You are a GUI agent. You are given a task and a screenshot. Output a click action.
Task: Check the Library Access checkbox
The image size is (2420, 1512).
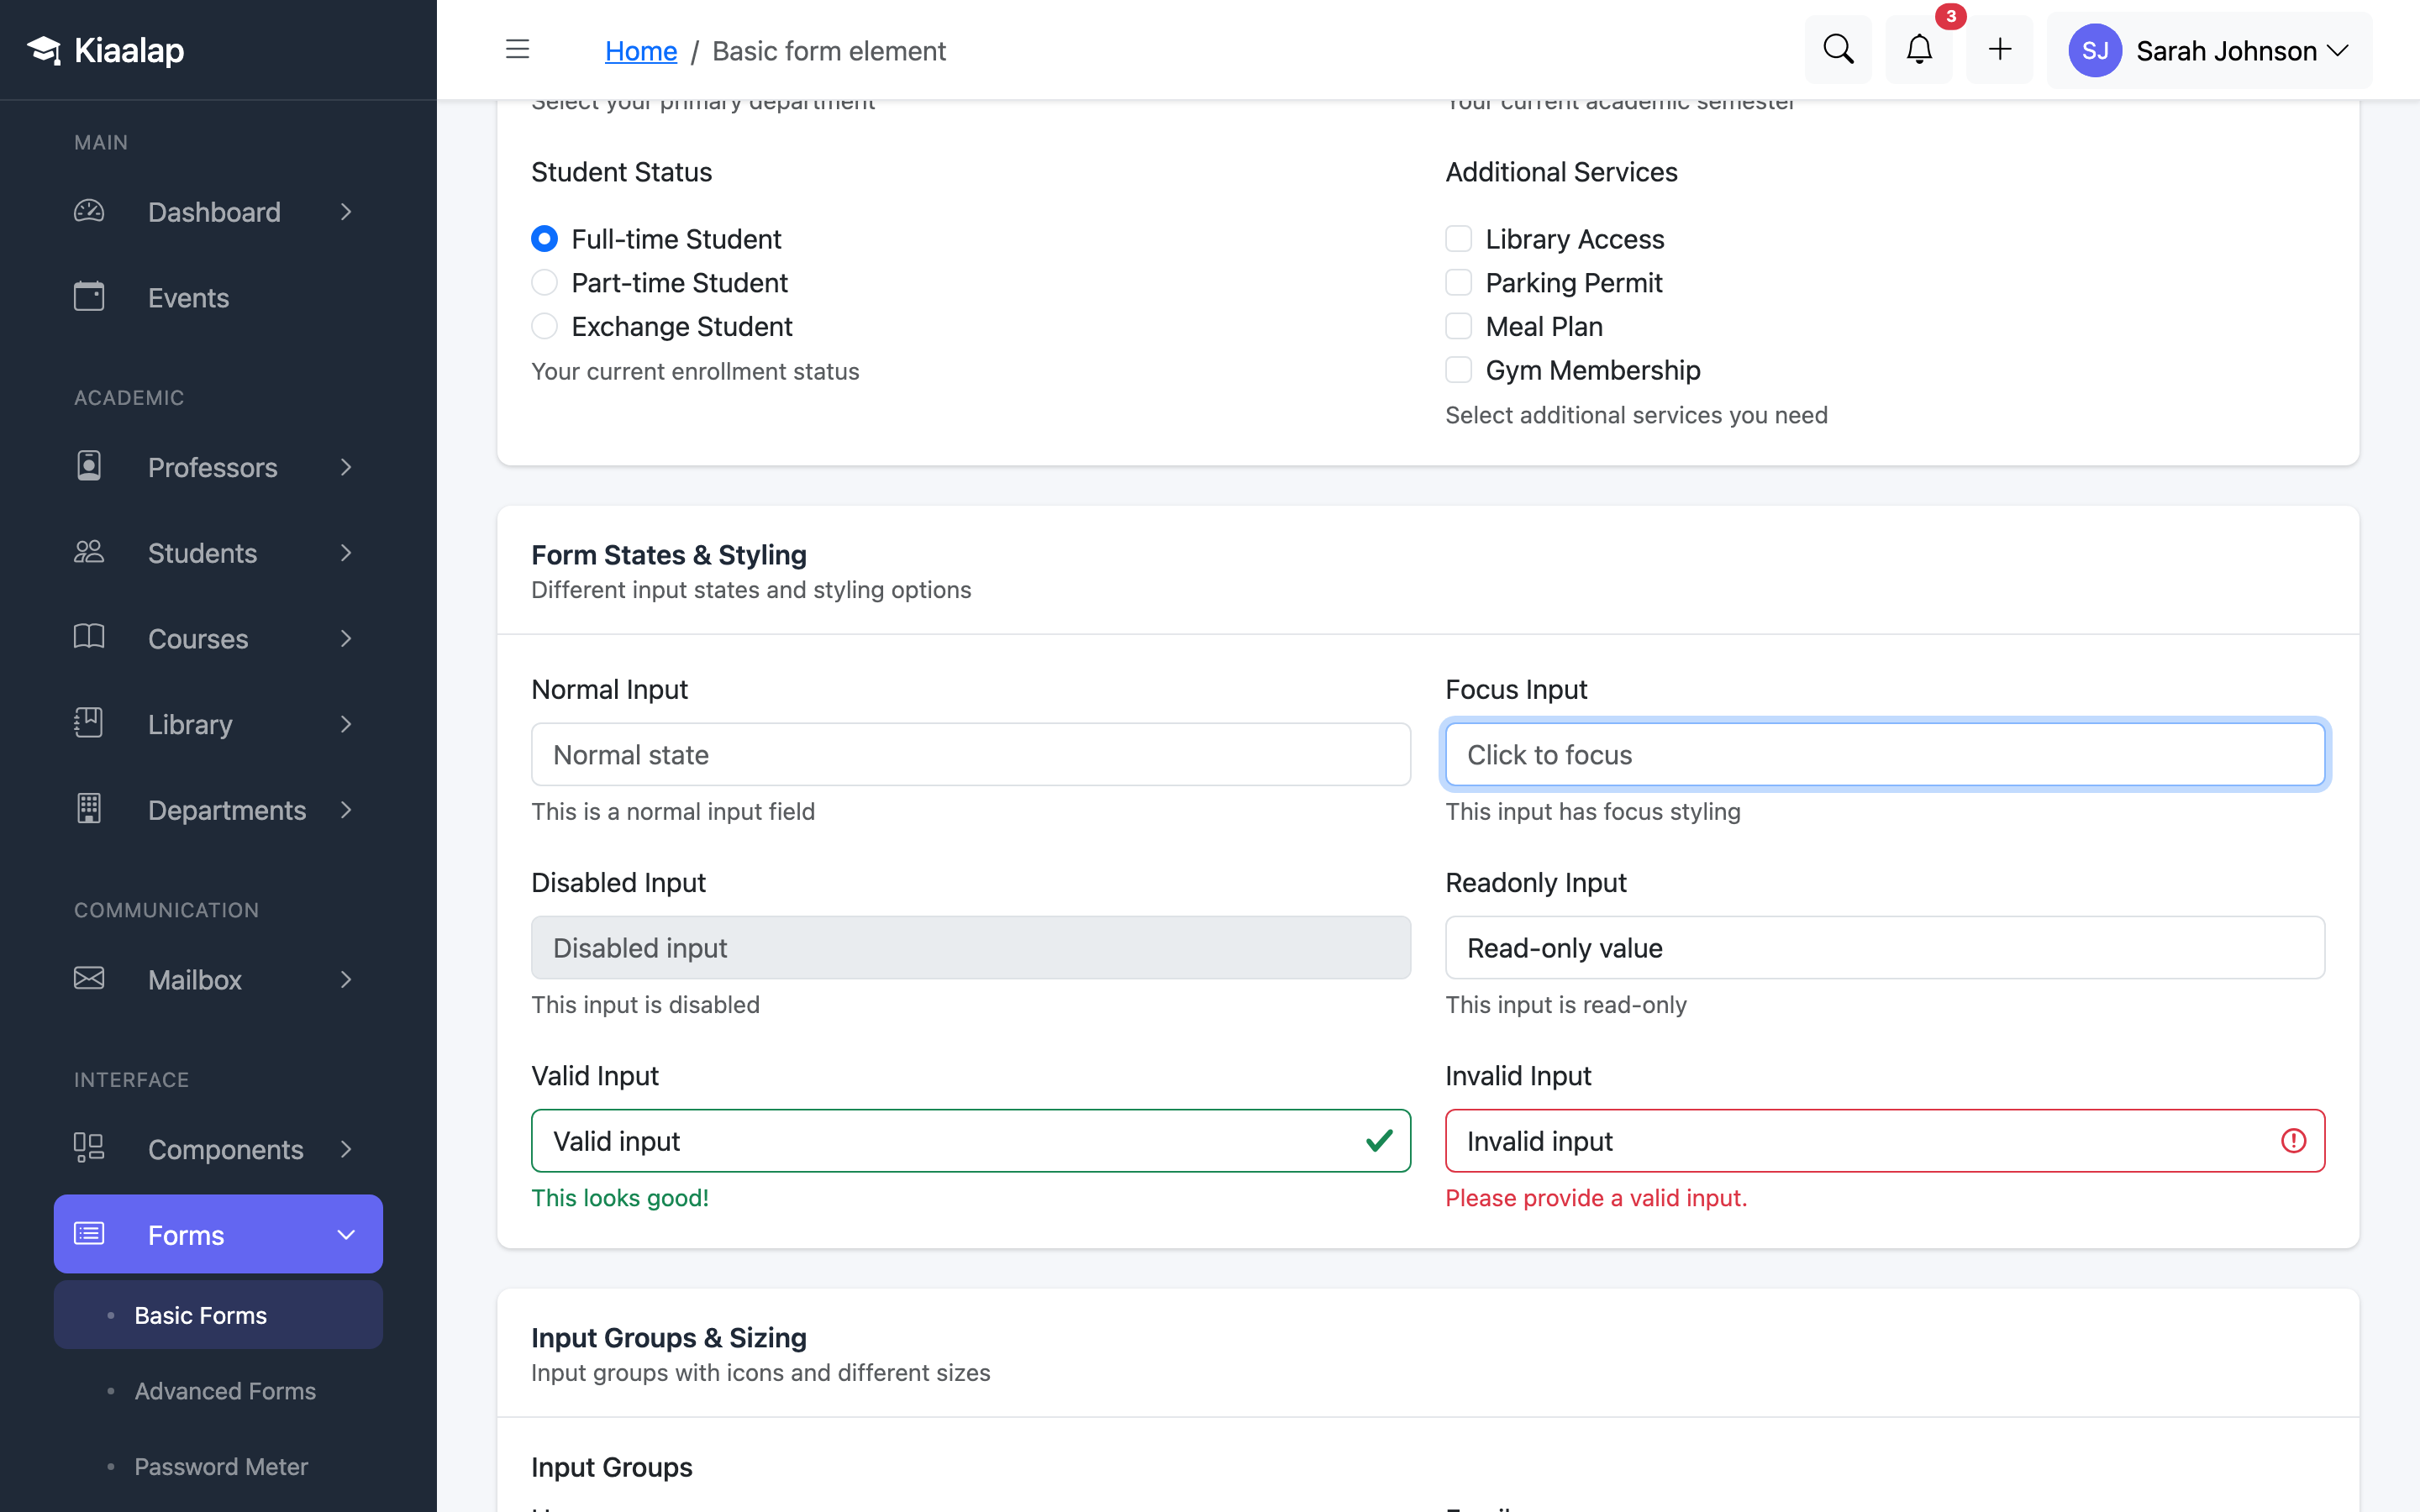tap(1458, 239)
